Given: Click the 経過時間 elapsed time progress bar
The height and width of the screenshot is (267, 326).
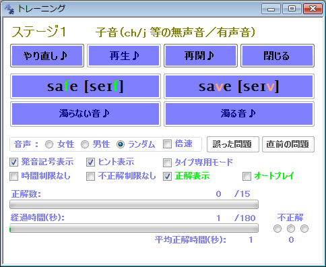Looking at the screenshot, I should click(134, 228).
